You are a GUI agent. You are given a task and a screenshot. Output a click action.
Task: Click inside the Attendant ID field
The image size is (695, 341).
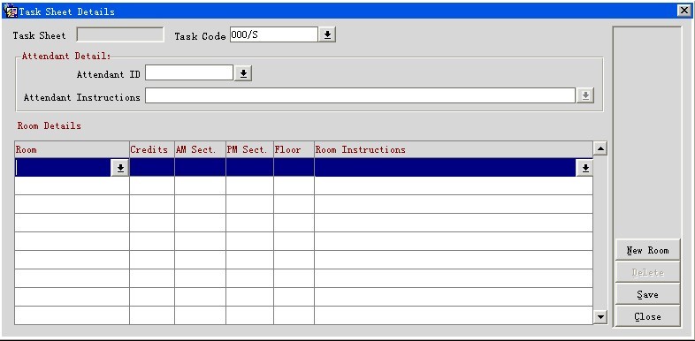pyautogui.click(x=189, y=73)
